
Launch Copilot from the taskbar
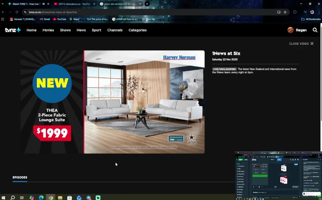pyautogui.click(x=32, y=198)
